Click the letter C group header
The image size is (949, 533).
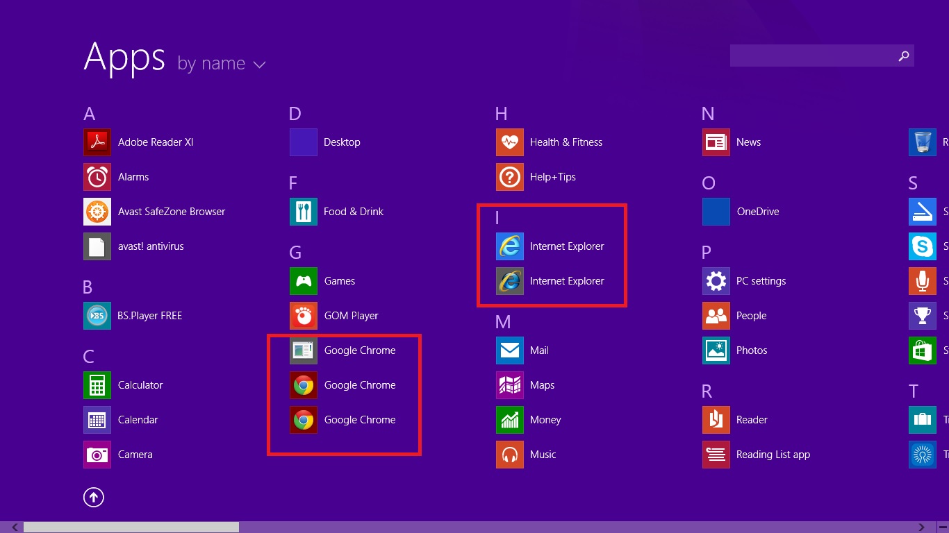(88, 357)
